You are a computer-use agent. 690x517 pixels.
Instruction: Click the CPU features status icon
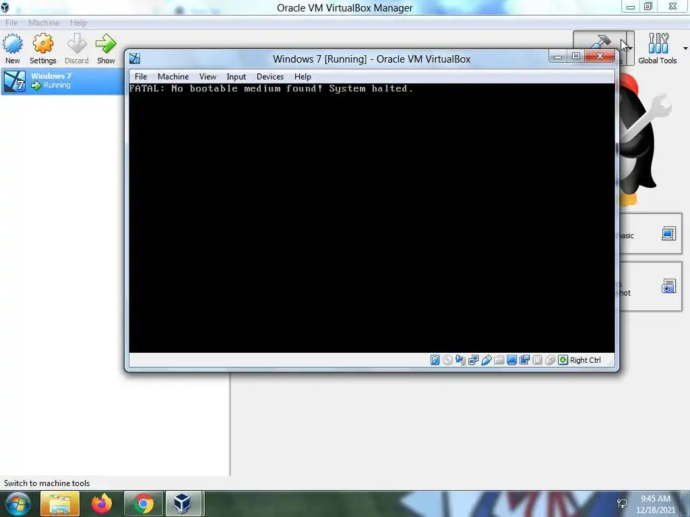537,360
